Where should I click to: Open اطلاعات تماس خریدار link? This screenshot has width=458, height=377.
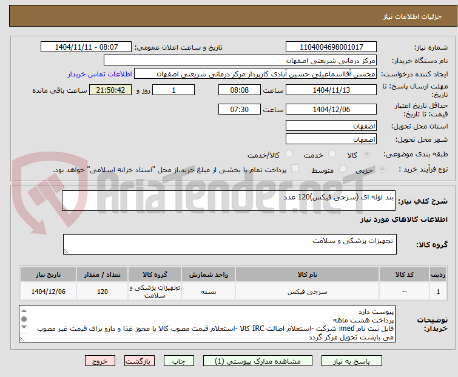(x=99, y=74)
